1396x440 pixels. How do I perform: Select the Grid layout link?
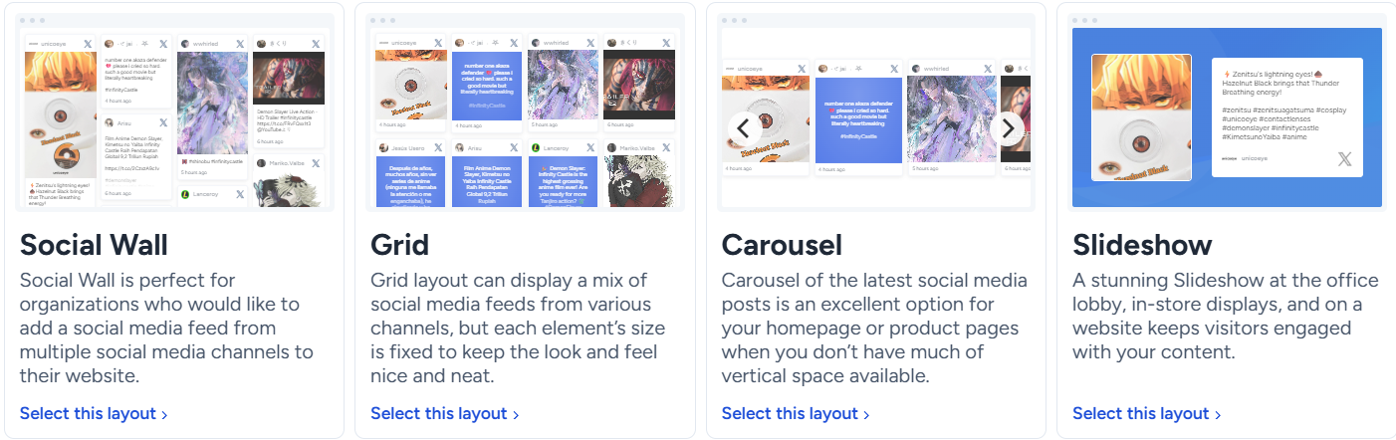[445, 413]
